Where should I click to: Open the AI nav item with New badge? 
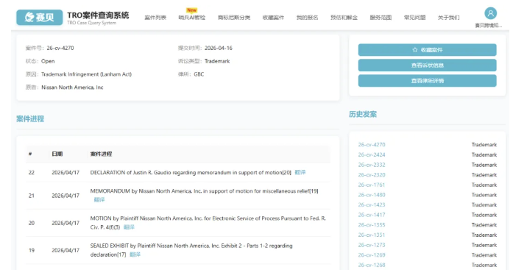click(191, 18)
